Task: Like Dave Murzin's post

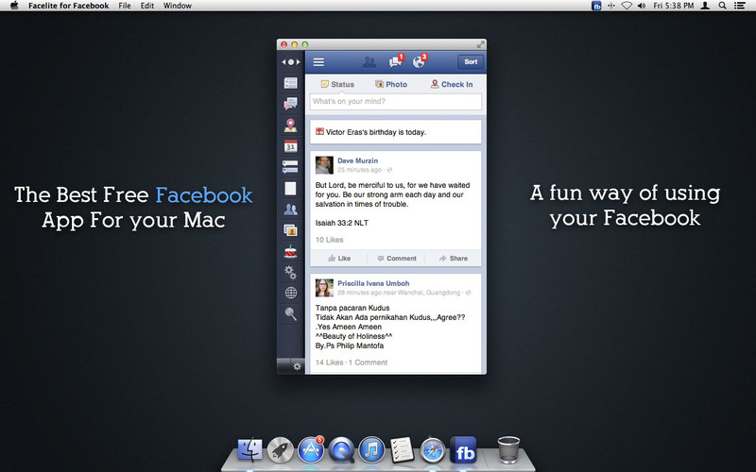Action: pos(339,258)
